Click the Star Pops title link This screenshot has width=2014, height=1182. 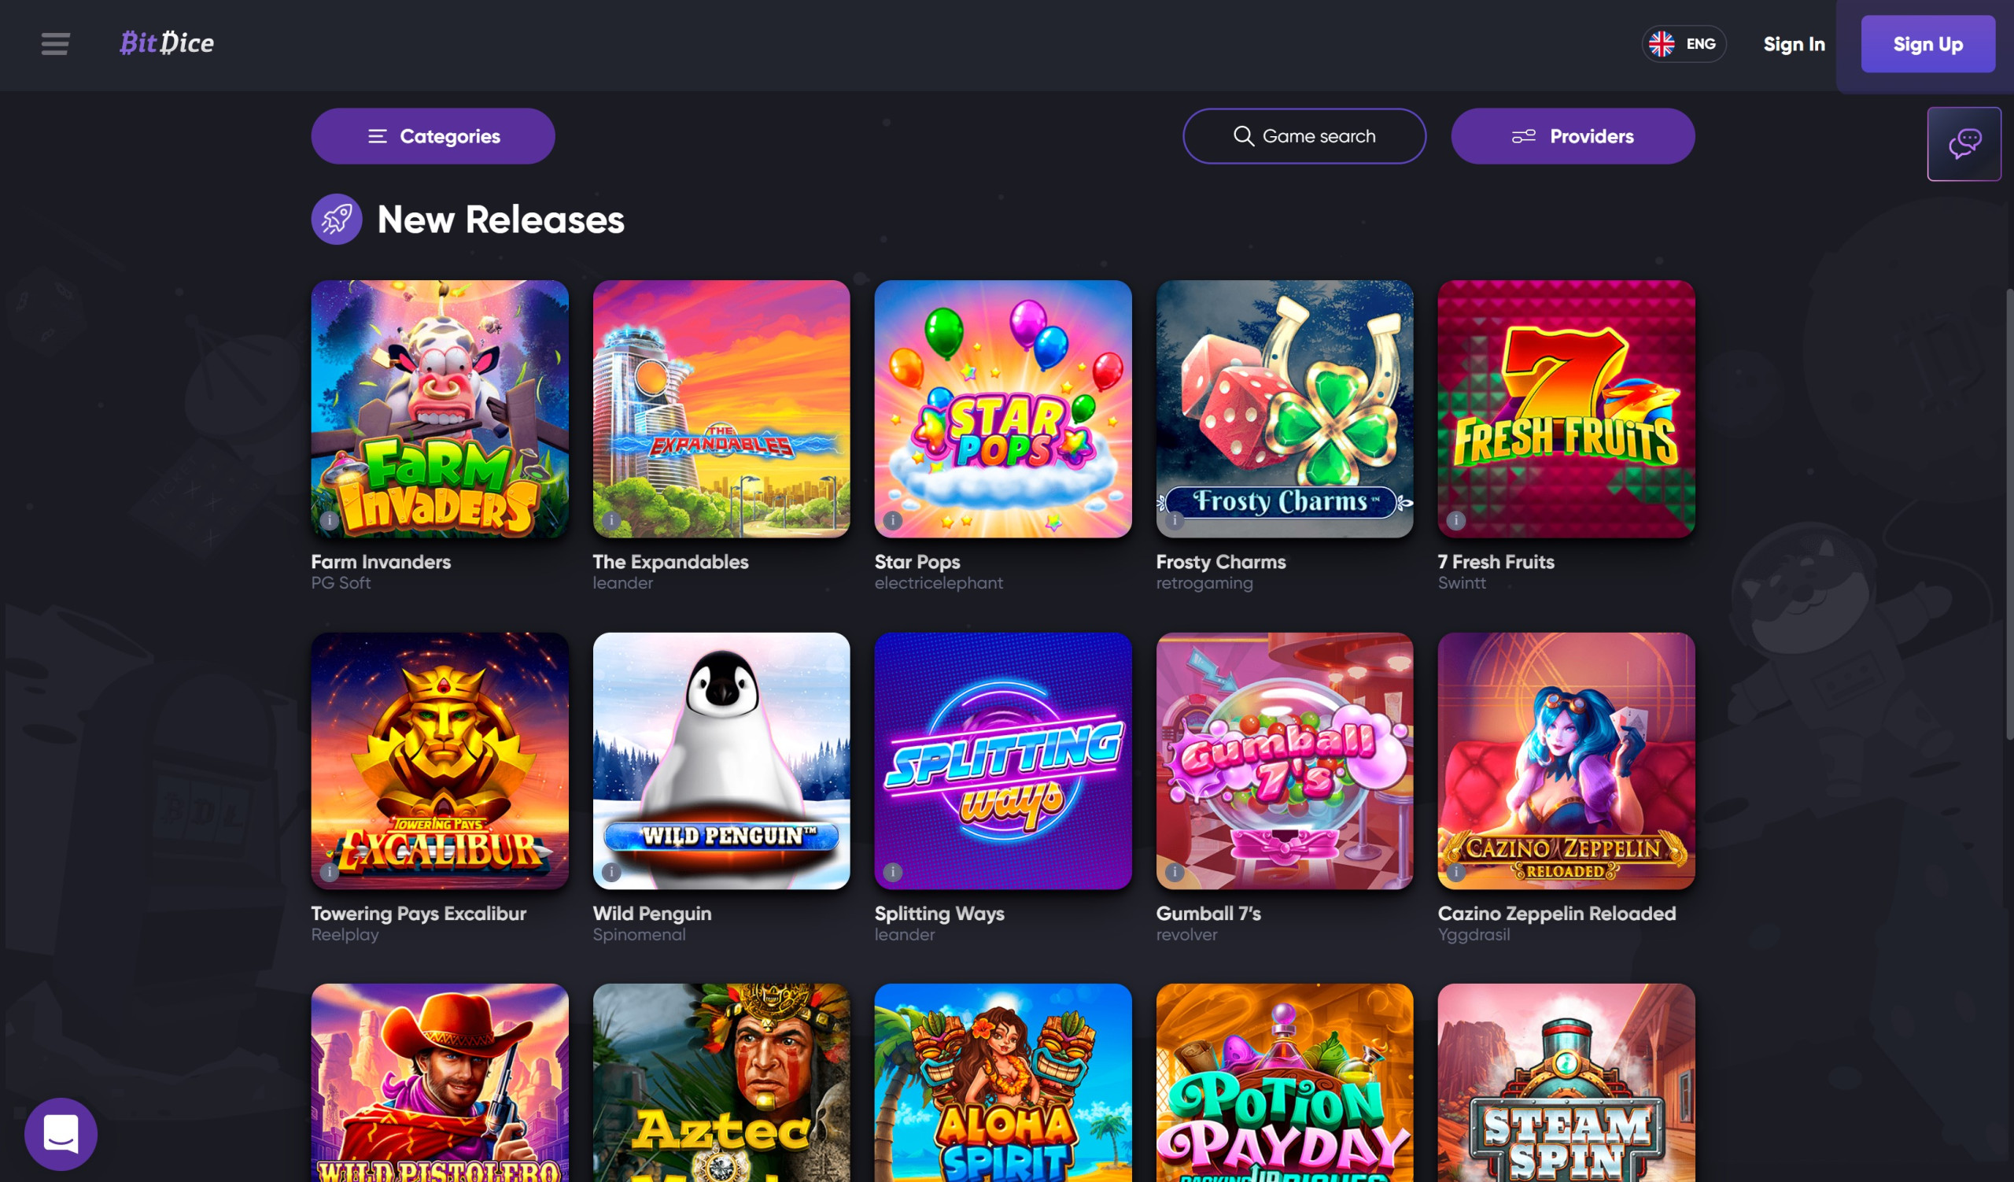click(917, 562)
